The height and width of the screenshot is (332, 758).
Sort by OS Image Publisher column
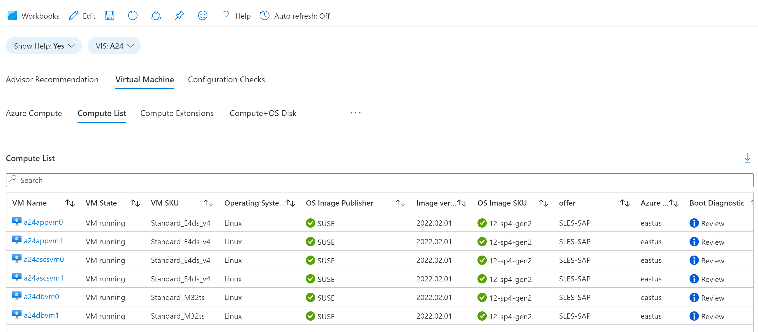point(400,203)
